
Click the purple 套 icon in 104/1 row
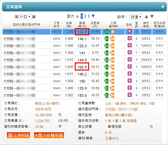[x=129, y=95]
